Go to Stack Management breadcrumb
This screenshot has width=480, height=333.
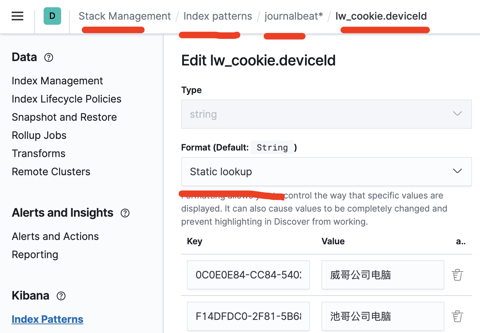pos(125,16)
